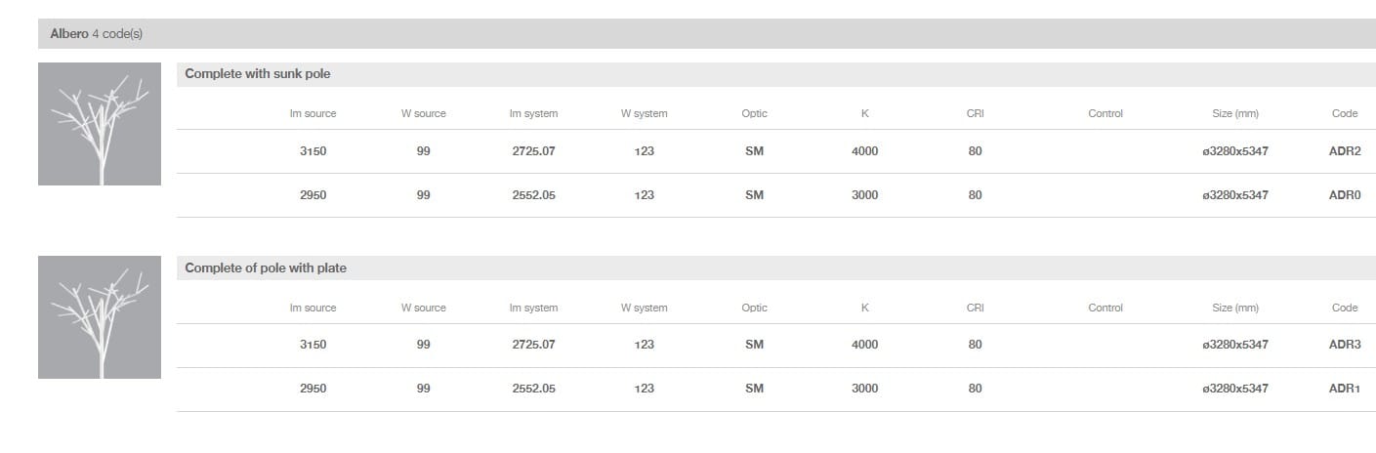The height and width of the screenshot is (453, 1376).
Task: Click 'Complete with sunk pole' section heading
Action: pos(258,74)
